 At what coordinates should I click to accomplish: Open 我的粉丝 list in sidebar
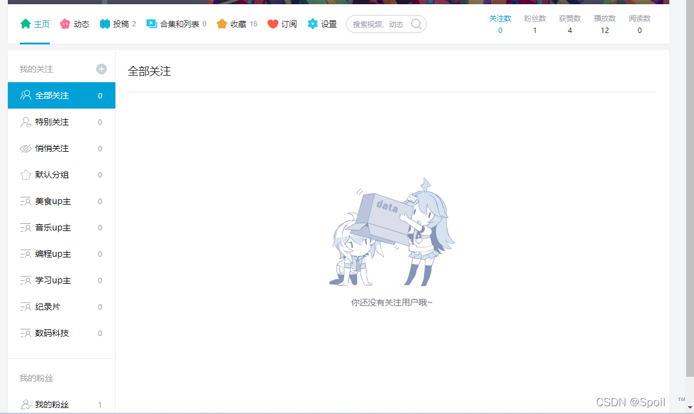coord(61,404)
